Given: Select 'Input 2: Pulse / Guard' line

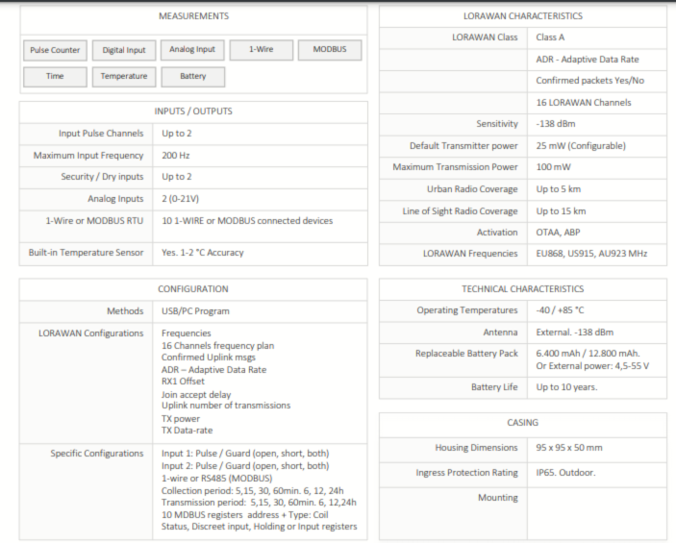Looking at the screenshot, I should coord(245,466).
